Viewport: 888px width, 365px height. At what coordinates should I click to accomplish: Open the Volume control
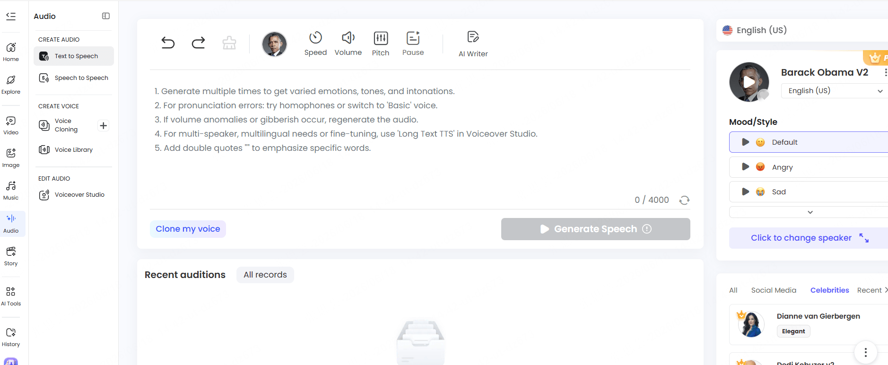pos(348,43)
